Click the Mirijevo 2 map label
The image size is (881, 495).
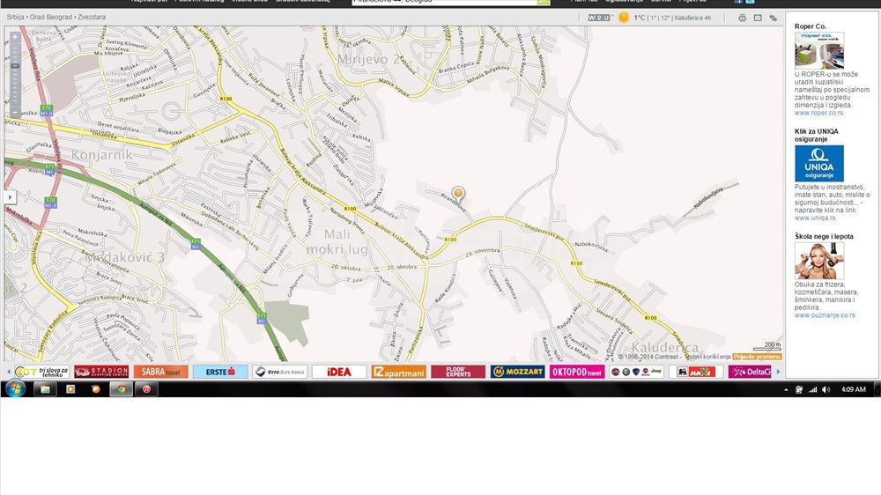(368, 59)
